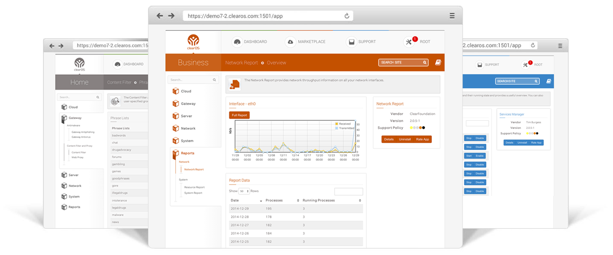Click the reload icon in the center address bar
613x255 pixels.
[x=347, y=16]
